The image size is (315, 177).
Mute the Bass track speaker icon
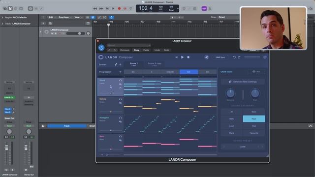[x=120, y=140]
